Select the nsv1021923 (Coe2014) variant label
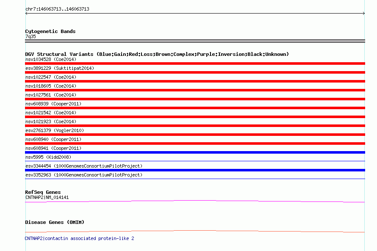The height and width of the screenshot is (251, 377). pyautogui.click(x=51, y=121)
